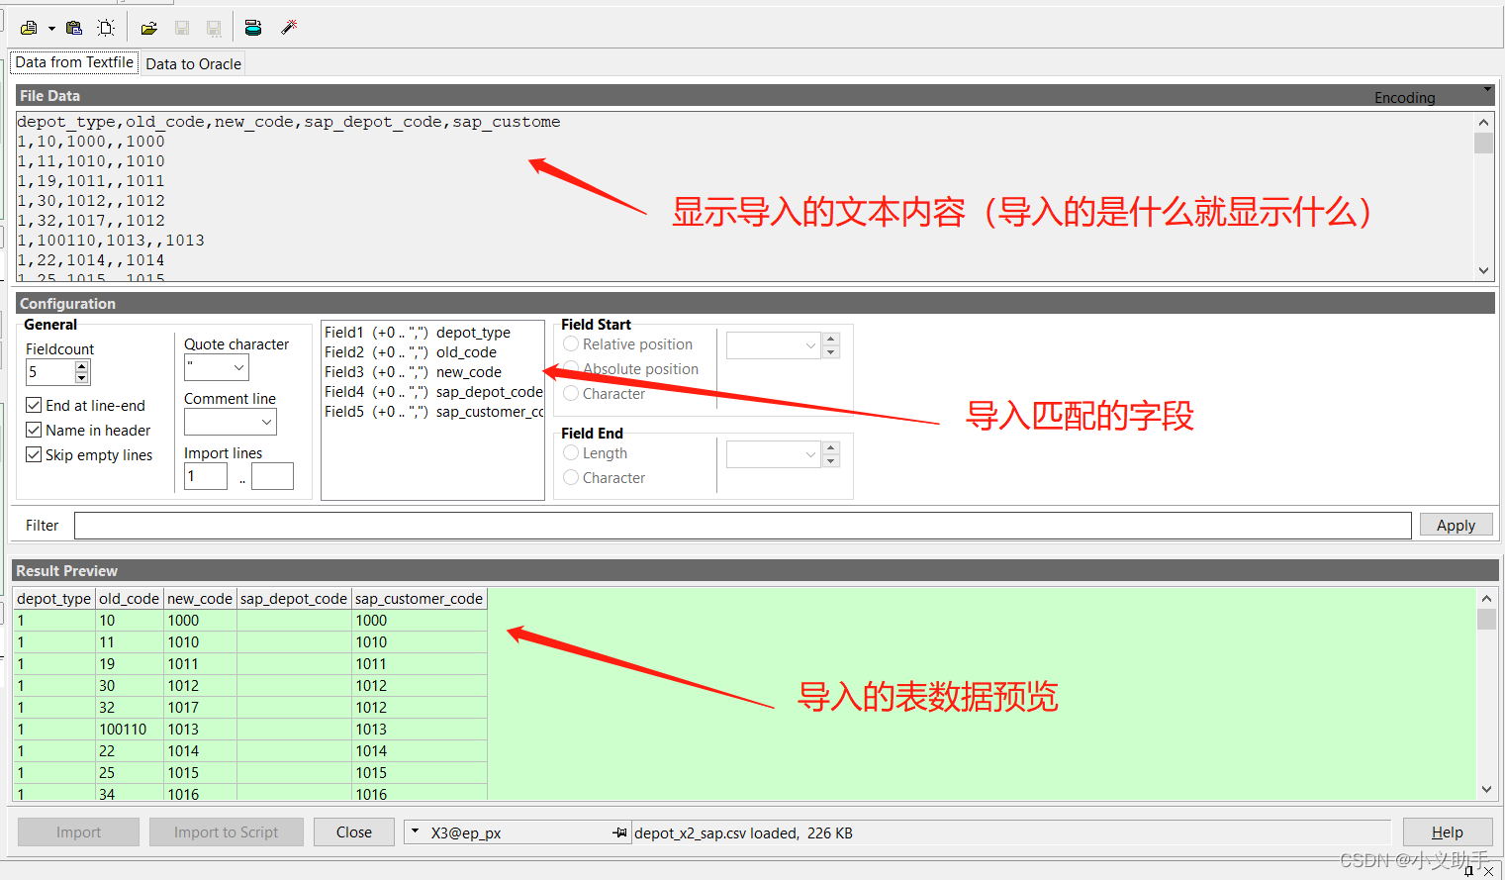Select Character radio under Field End

(x=571, y=477)
